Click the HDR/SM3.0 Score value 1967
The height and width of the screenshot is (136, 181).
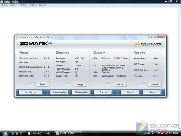coord(155,70)
